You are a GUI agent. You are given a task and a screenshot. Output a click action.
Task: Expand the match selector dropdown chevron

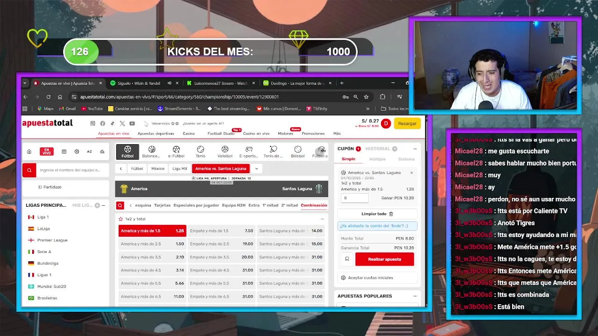[x=256, y=168]
